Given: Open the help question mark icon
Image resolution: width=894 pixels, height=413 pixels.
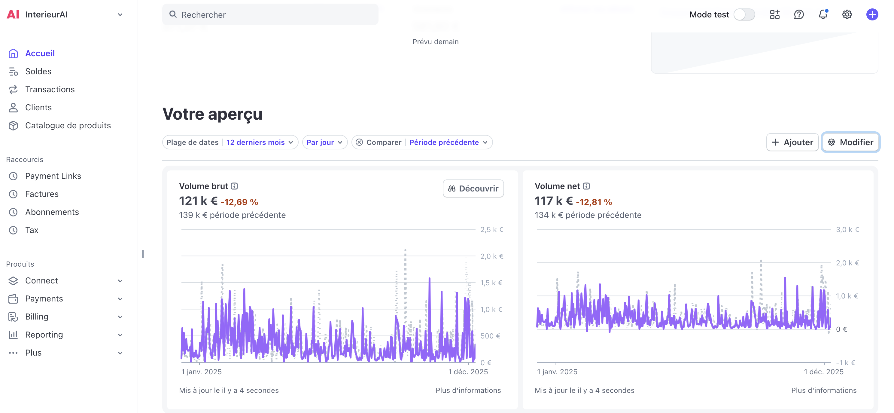Looking at the screenshot, I should 798,15.
